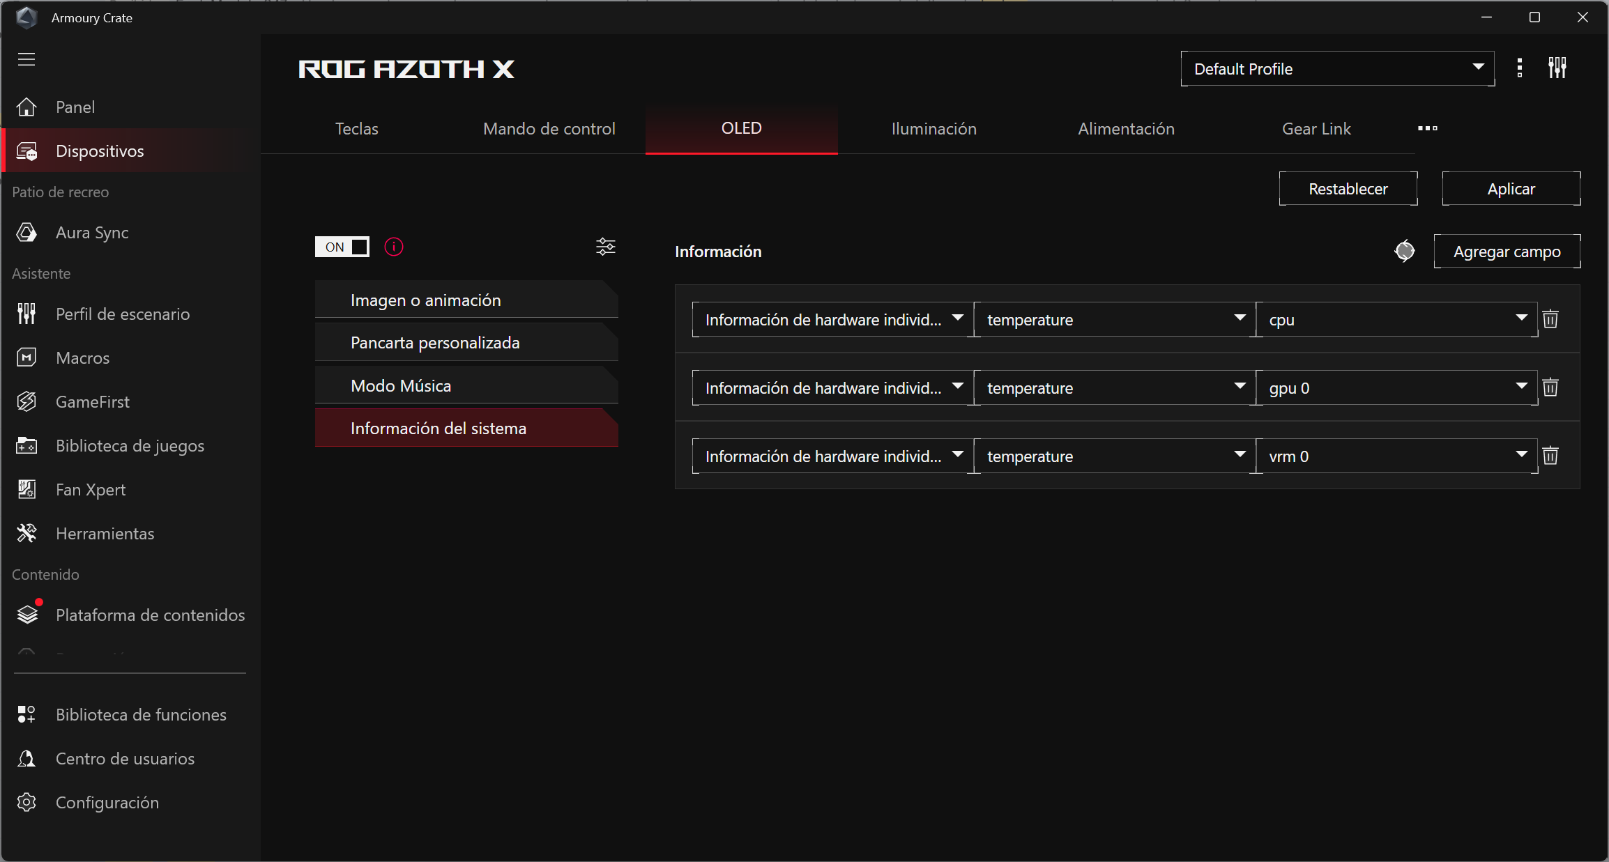
Task: Click the Perfil de escenario sliders icon
Action: click(26, 314)
